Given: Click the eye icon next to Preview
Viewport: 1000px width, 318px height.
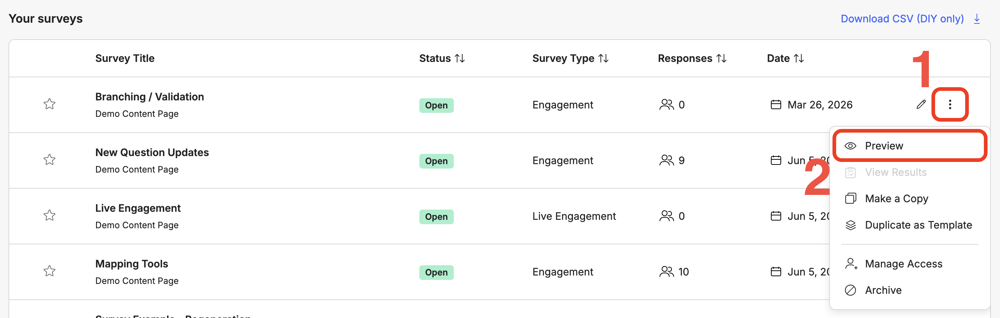Looking at the screenshot, I should [x=850, y=146].
